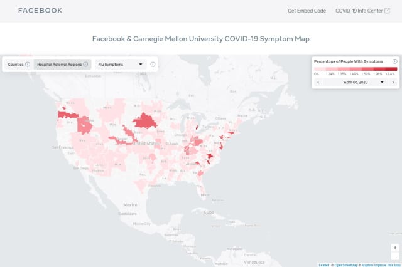Screen dimensions: 402x267
Task: Go to previous date with left arrow
Action: click(318, 82)
